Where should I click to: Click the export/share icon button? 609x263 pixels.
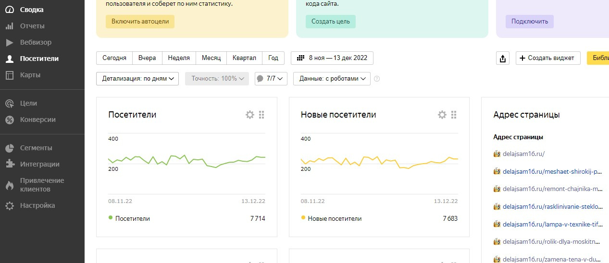502,58
